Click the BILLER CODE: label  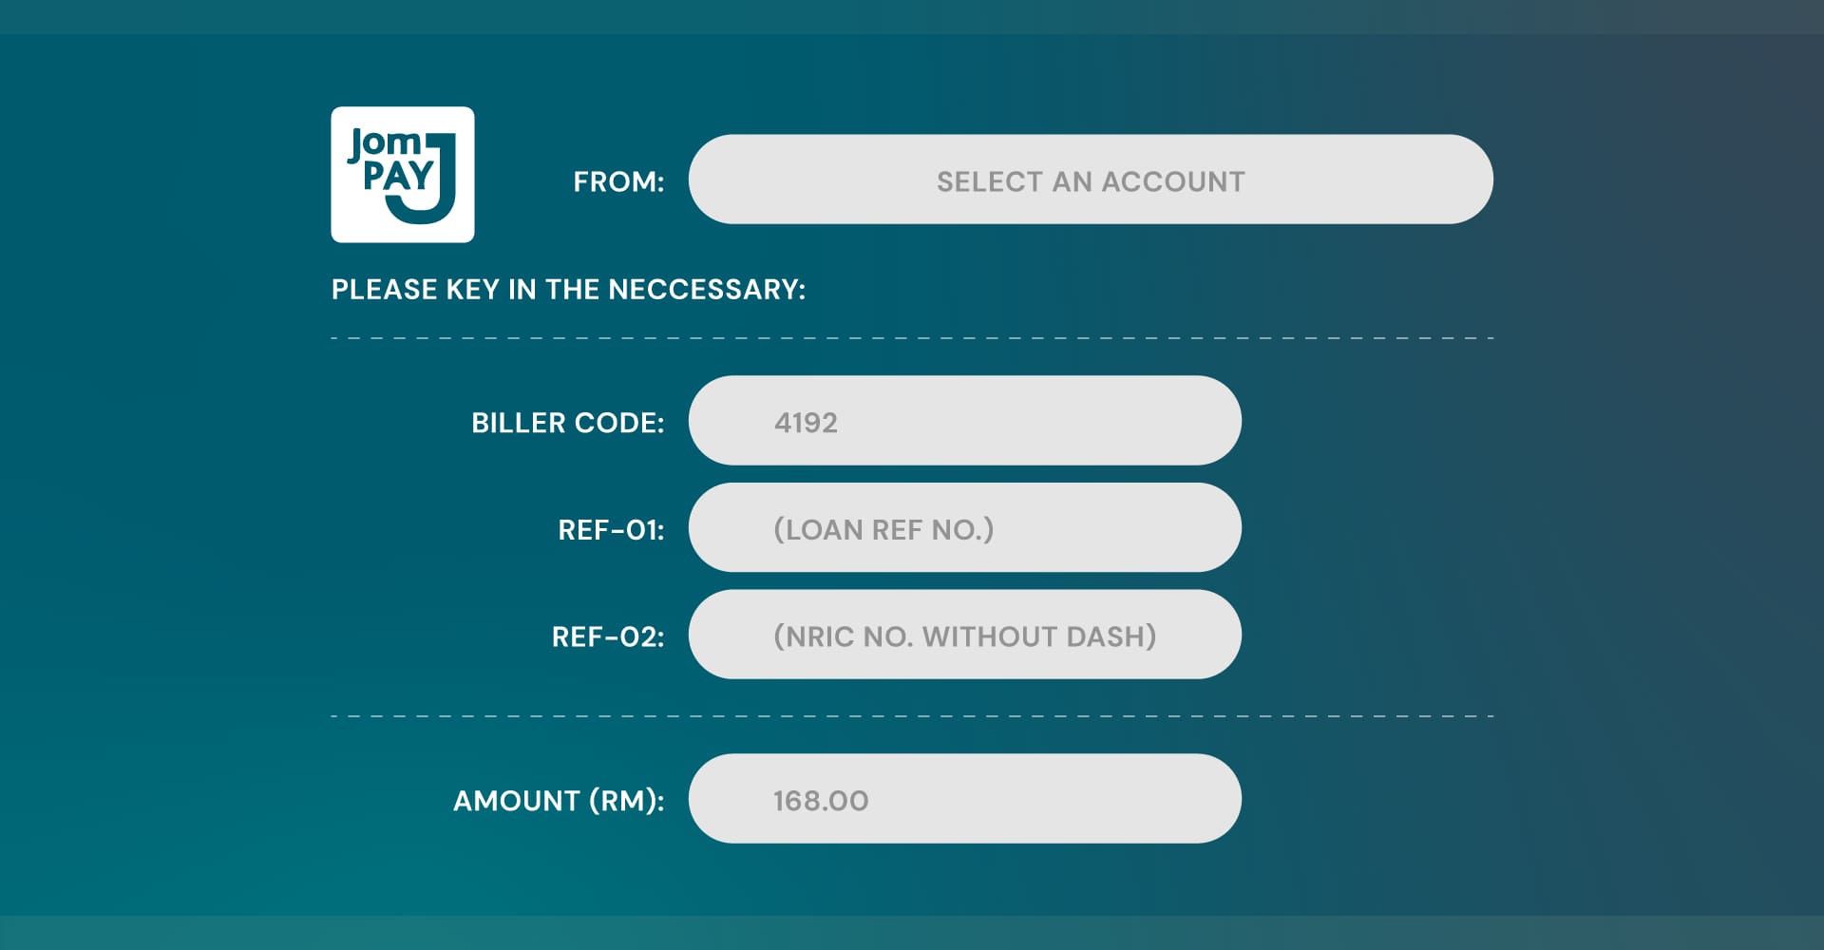[567, 423]
